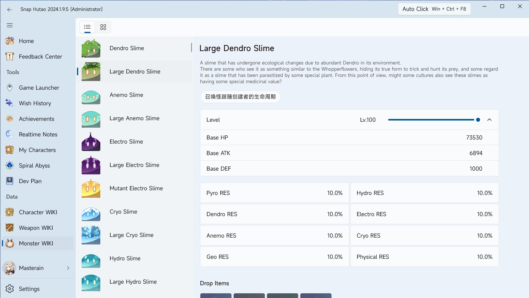Click the Lv.100 level value
The image size is (529, 298).
click(x=368, y=120)
